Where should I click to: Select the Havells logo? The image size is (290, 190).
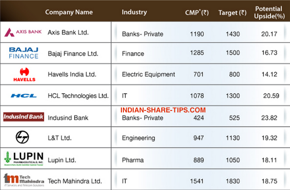[24, 75]
